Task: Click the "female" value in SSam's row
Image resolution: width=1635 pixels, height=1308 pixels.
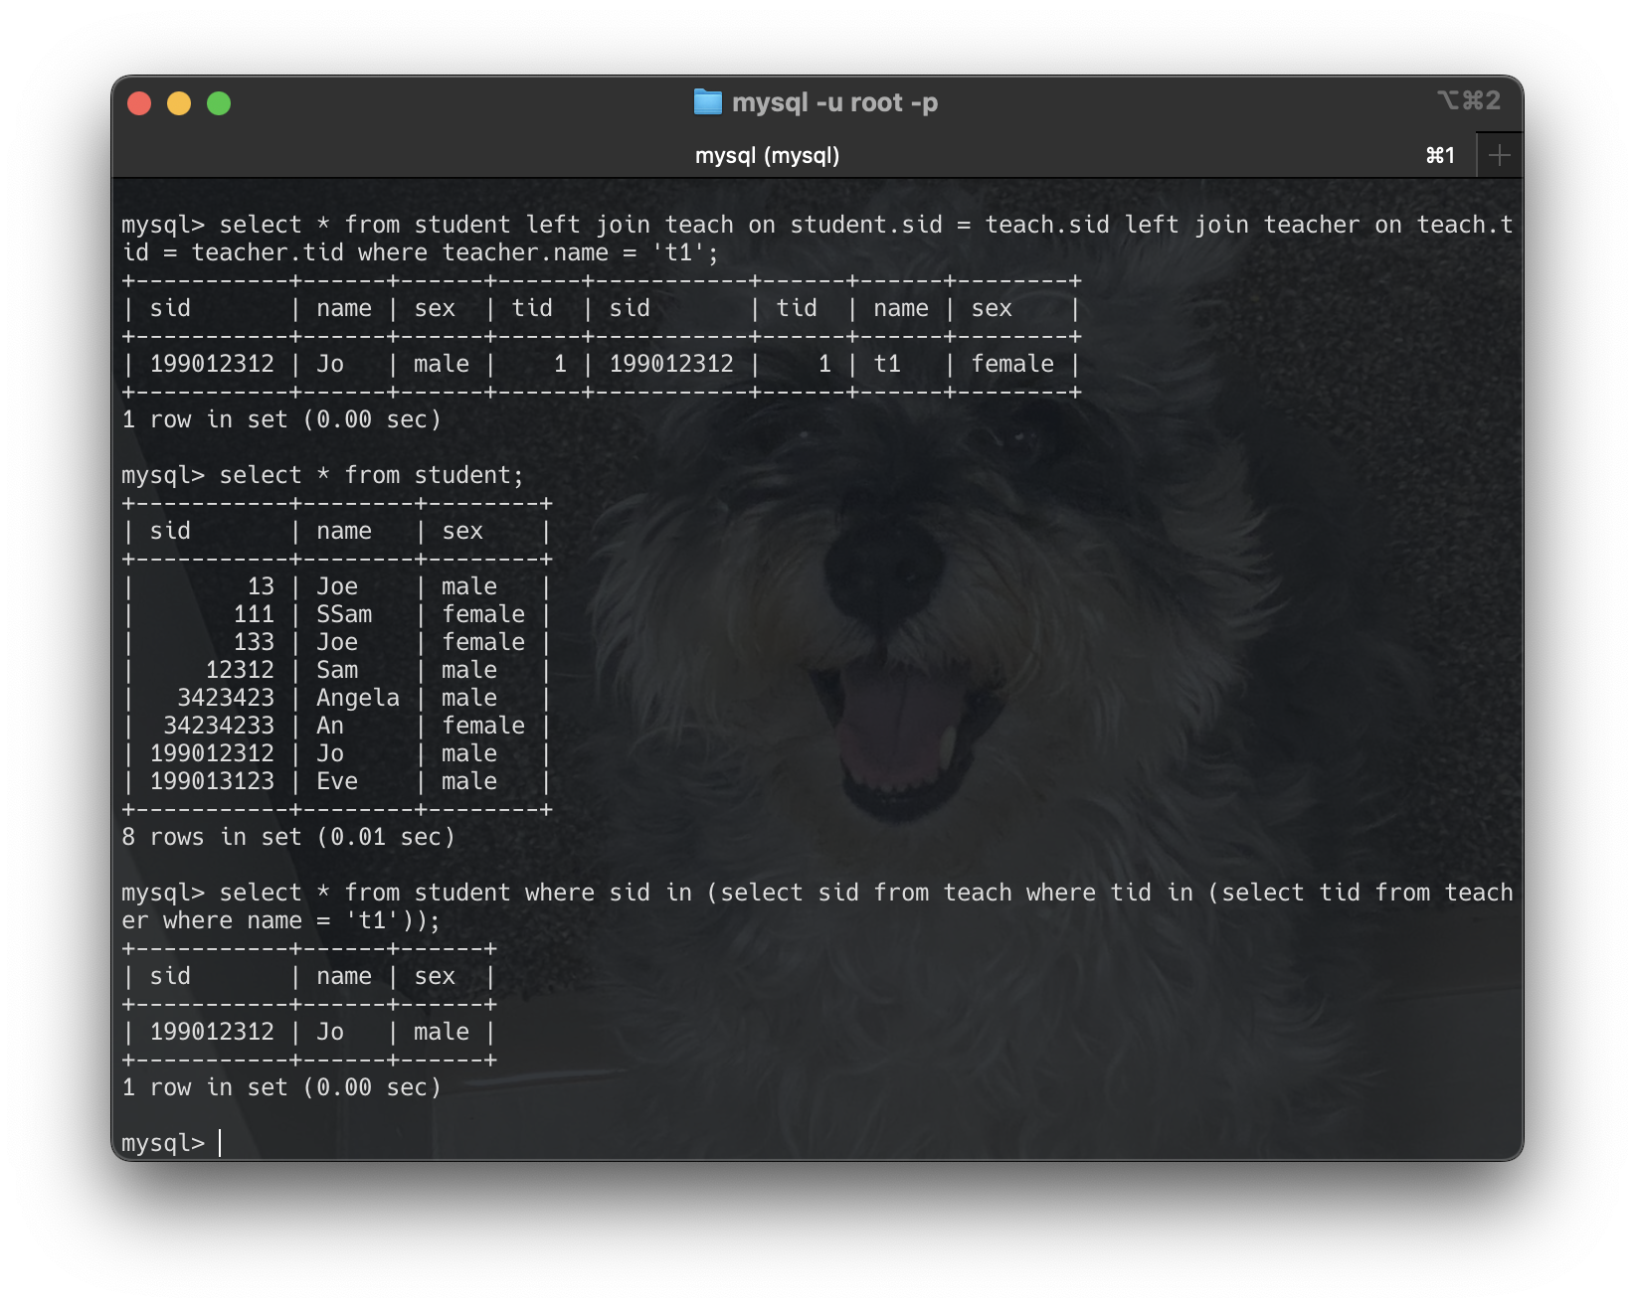Action: (484, 613)
